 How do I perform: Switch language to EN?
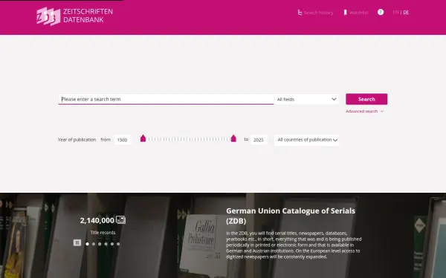pyautogui.click(x=395, y=13)
